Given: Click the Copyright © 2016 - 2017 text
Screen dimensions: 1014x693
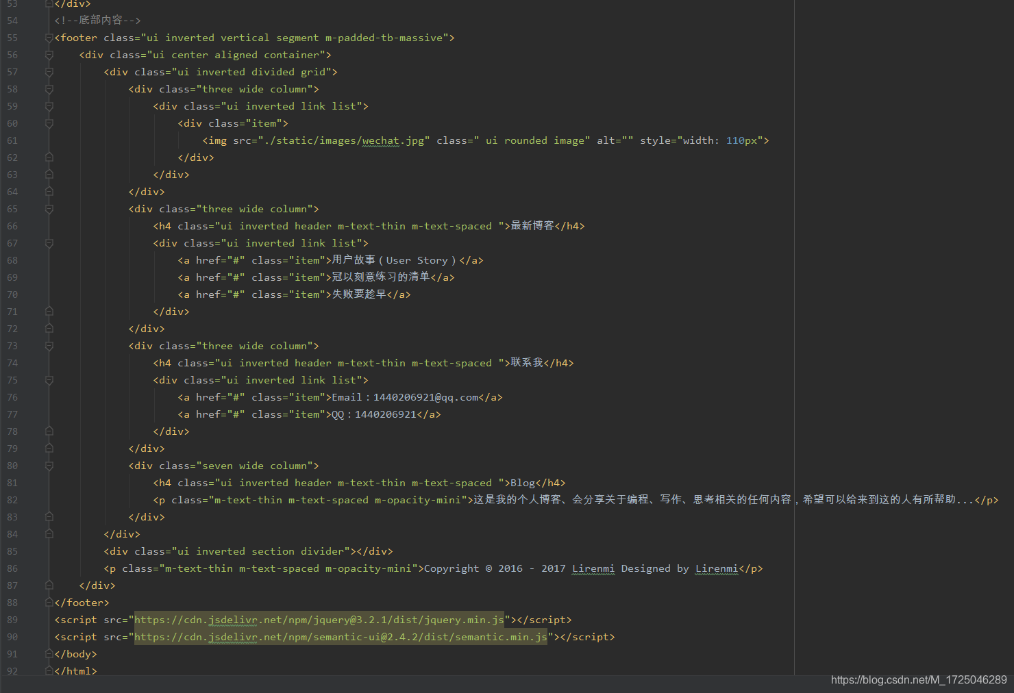Looking at the screenshot, I should click(x=495, y=568).
